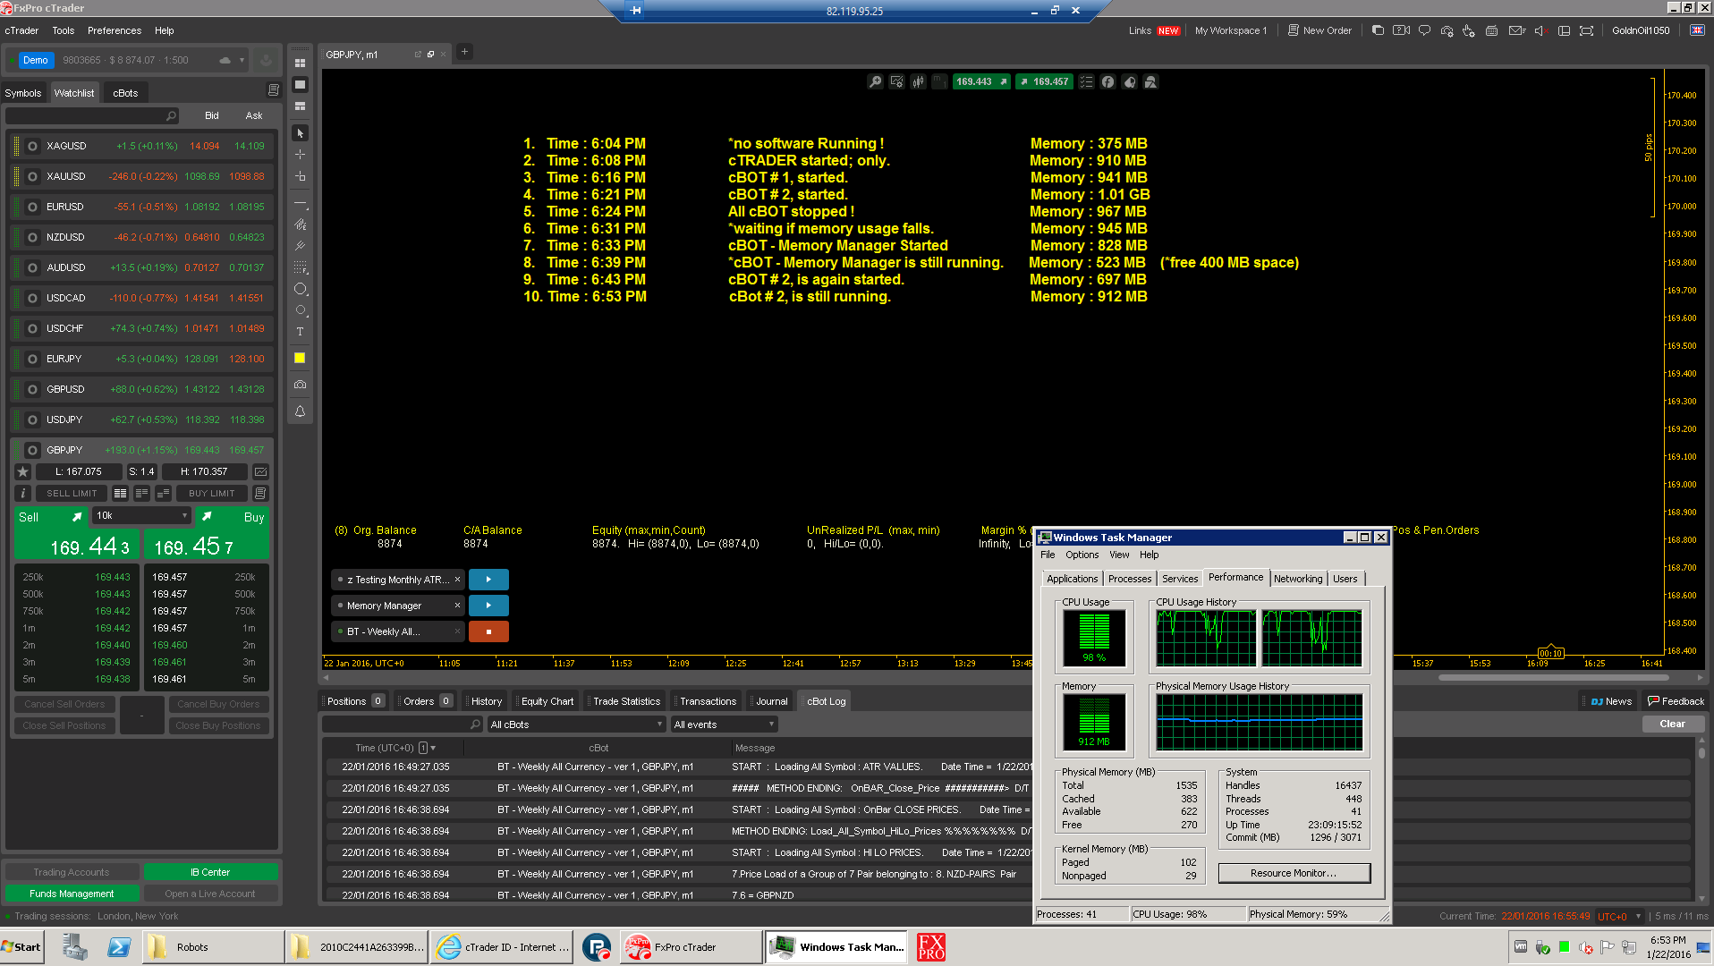Click the symbol search field

click(92, 116)
